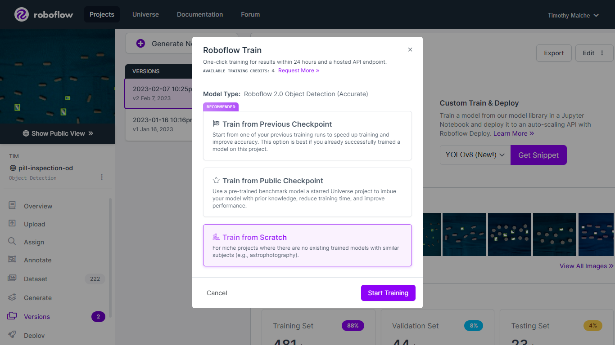Select Train from Previous Checkpoint option

click(307, 135)
